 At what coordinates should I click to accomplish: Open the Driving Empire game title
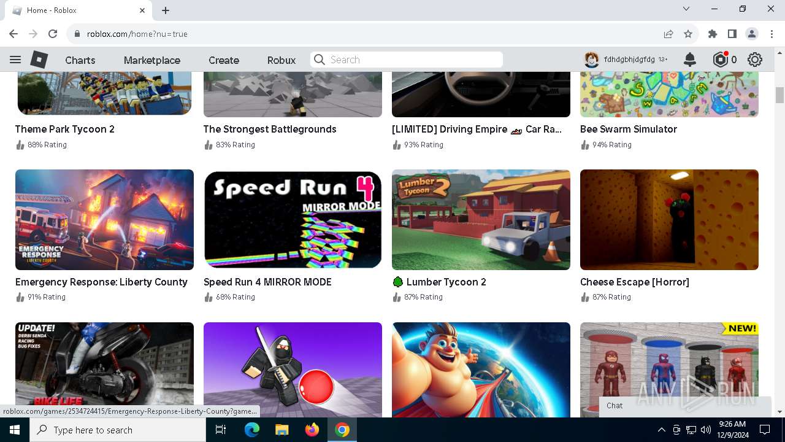pos(477,129)
